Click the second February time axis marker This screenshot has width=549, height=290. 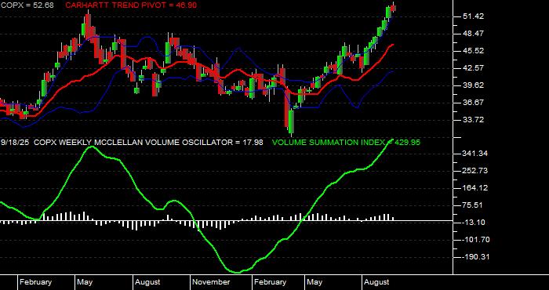[271, 282]
